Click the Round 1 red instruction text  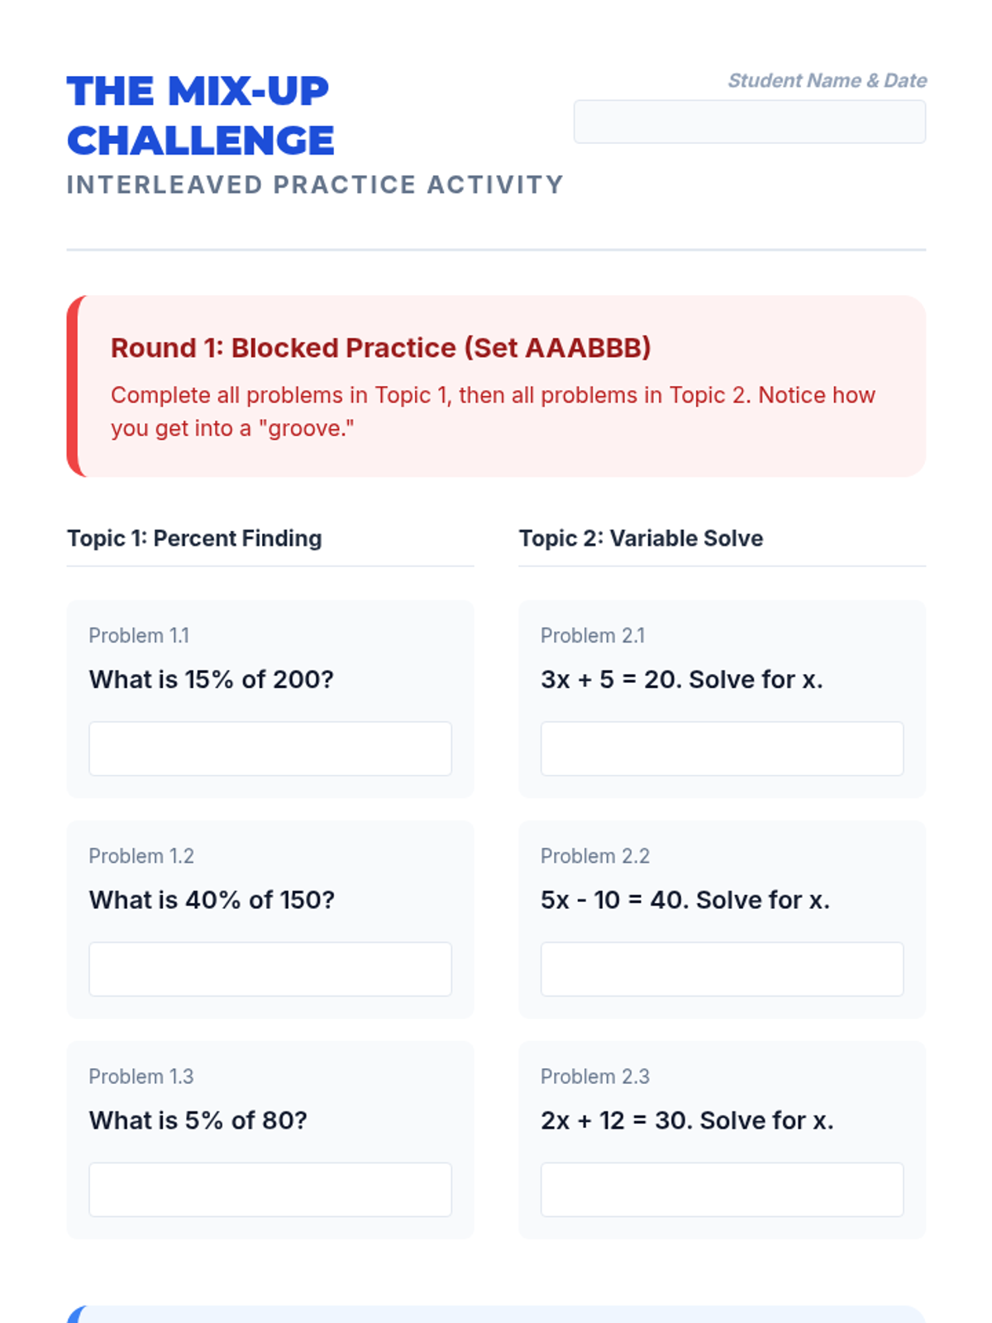click(493, 412)
